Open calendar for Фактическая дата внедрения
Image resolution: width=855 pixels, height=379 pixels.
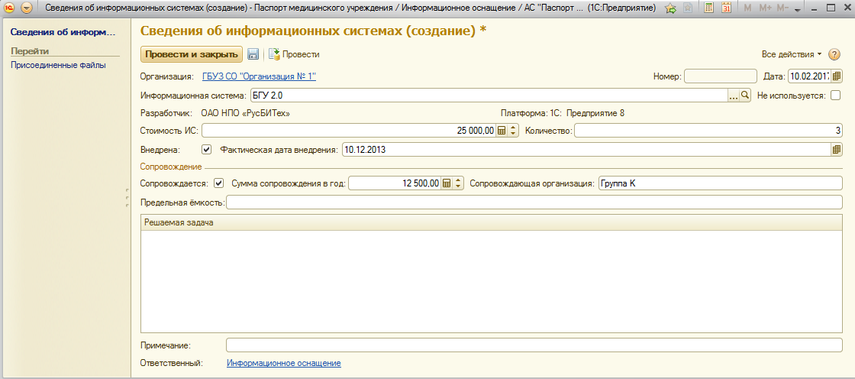click(x=837, y=150)
